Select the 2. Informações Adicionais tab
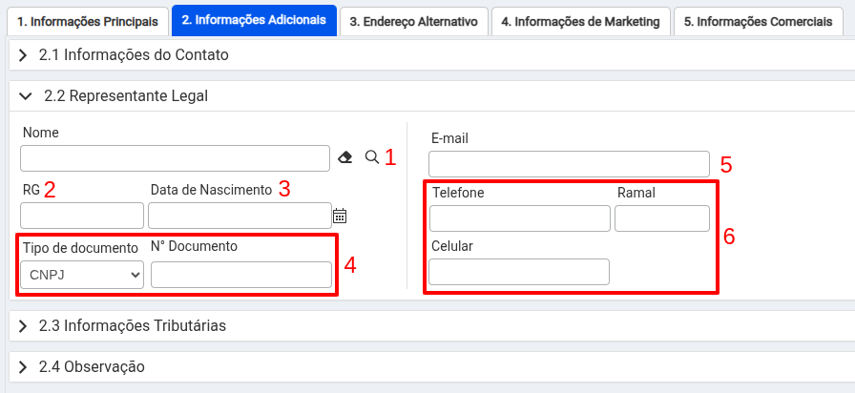This screenshot has height=393, width=855. pyautogui.click(x=254, y=21)
